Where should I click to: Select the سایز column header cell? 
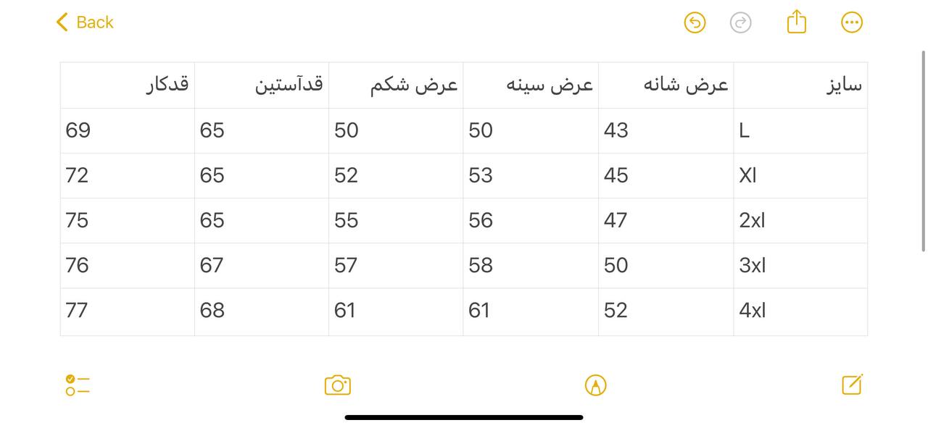(800, 85)
